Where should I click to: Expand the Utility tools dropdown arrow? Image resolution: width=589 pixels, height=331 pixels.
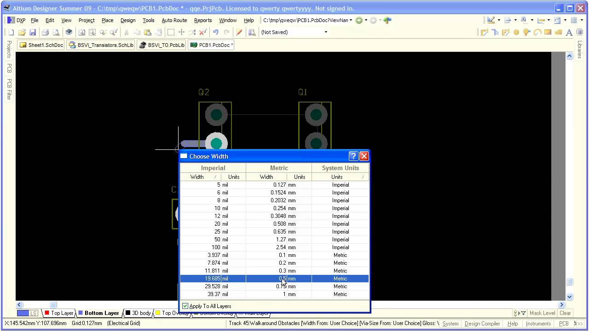(499, 20)
